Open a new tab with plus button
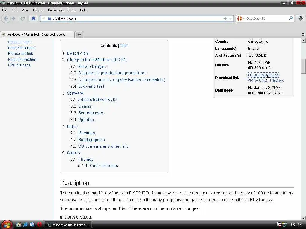 point(79,35)
